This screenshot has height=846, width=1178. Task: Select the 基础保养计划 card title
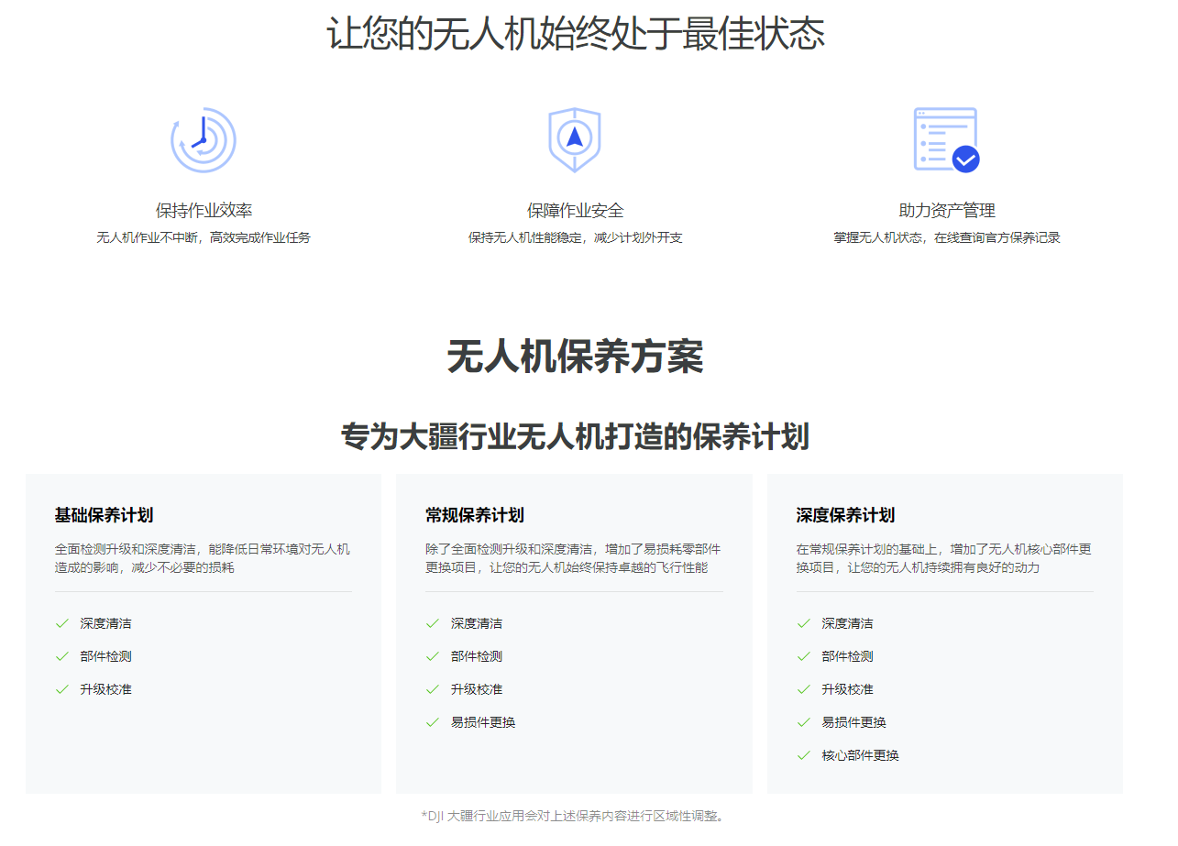pyautogui.click(x=104, y=515)
